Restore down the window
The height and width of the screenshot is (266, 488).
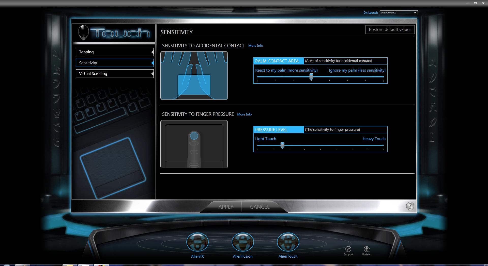pos(475,3)
